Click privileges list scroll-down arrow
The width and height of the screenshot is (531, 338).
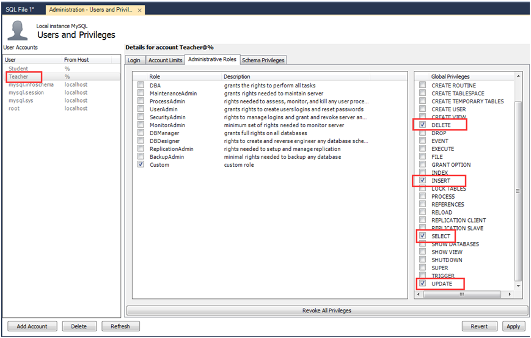[x=518, y=286]
